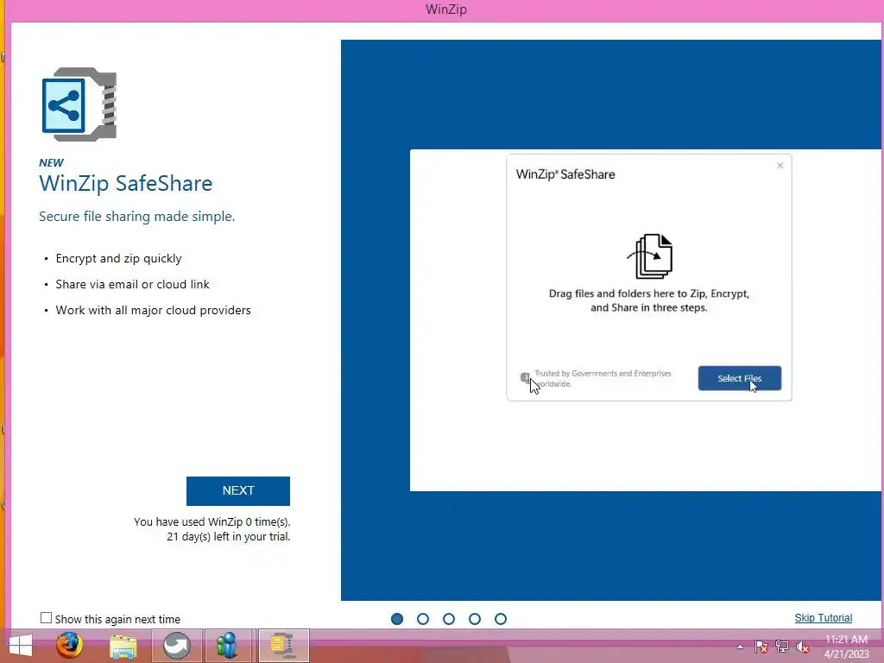This screenshot has height=663, width=884.
Task: Click the WinZip SafeShare logo icon
Action: coord(79,104)
